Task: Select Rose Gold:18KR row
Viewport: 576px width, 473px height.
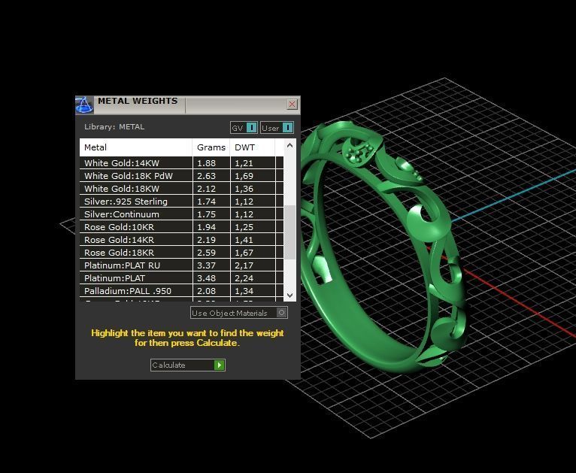Action: pyautogui.click(x=181, y=253)
